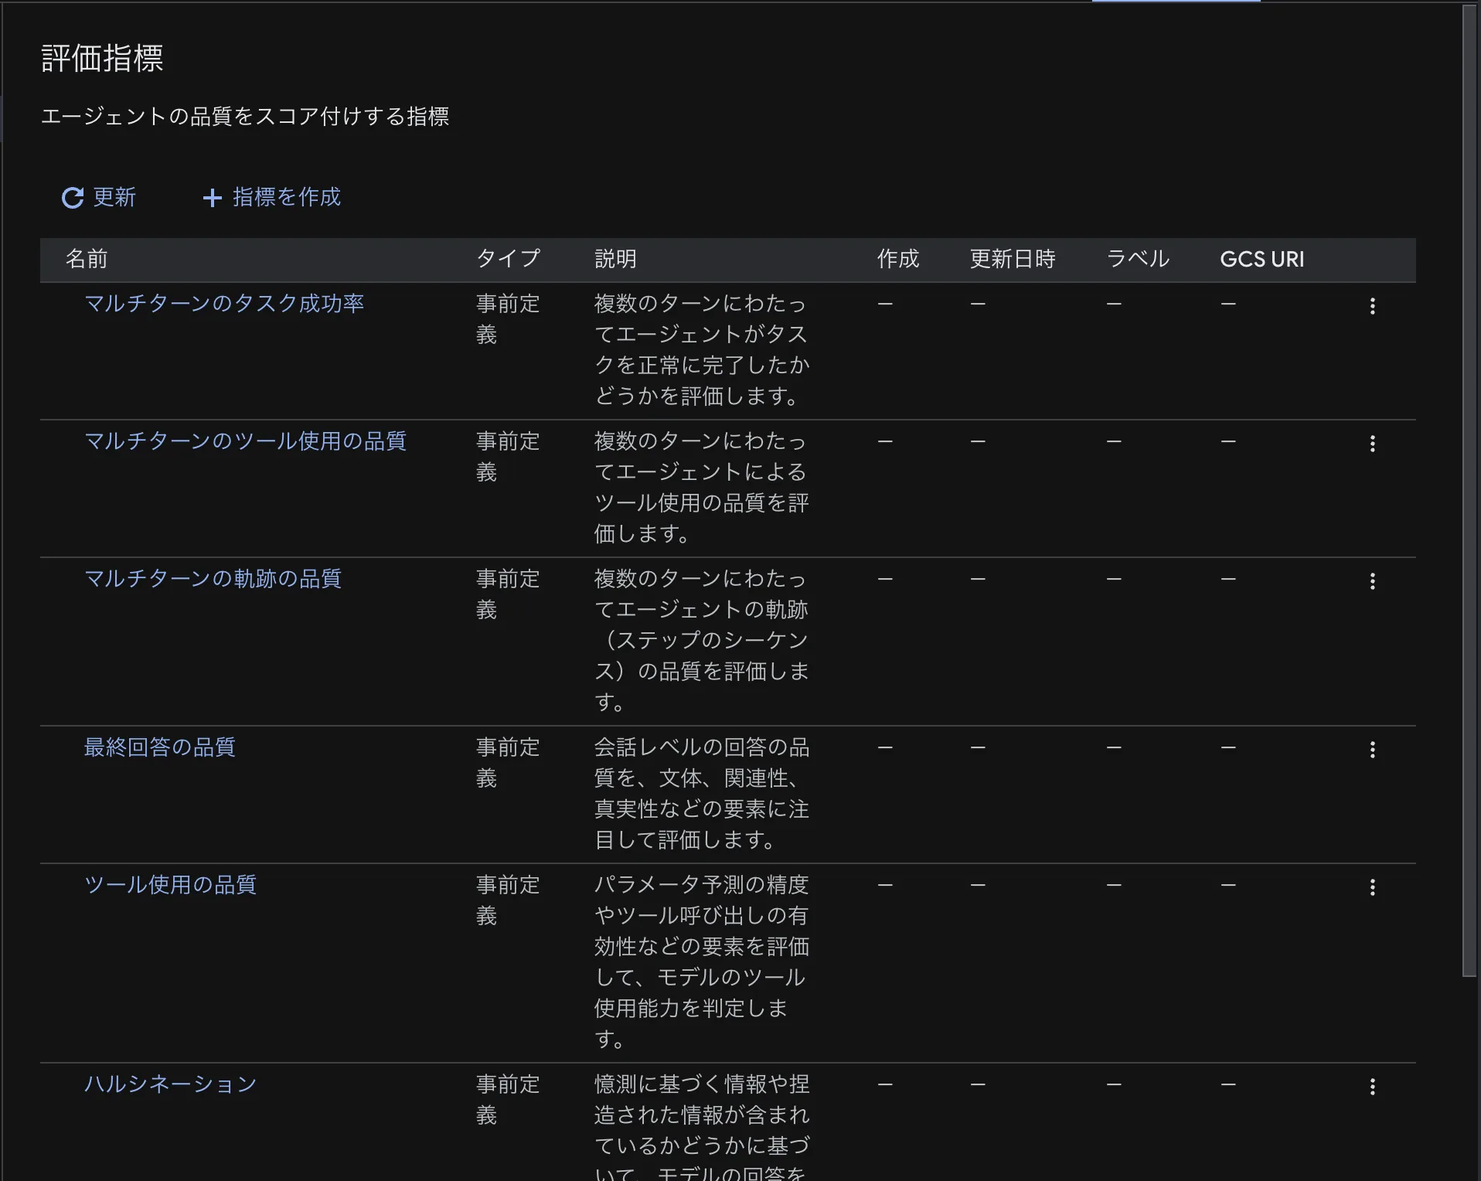Click the description starting パラメータ予測の精度
The width and height of the screenshot is (1481, 1181).
click(x=702, y=962)
